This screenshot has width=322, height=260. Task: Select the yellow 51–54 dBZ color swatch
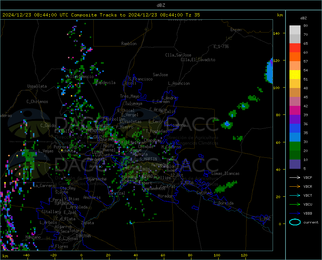coord(295,75)
